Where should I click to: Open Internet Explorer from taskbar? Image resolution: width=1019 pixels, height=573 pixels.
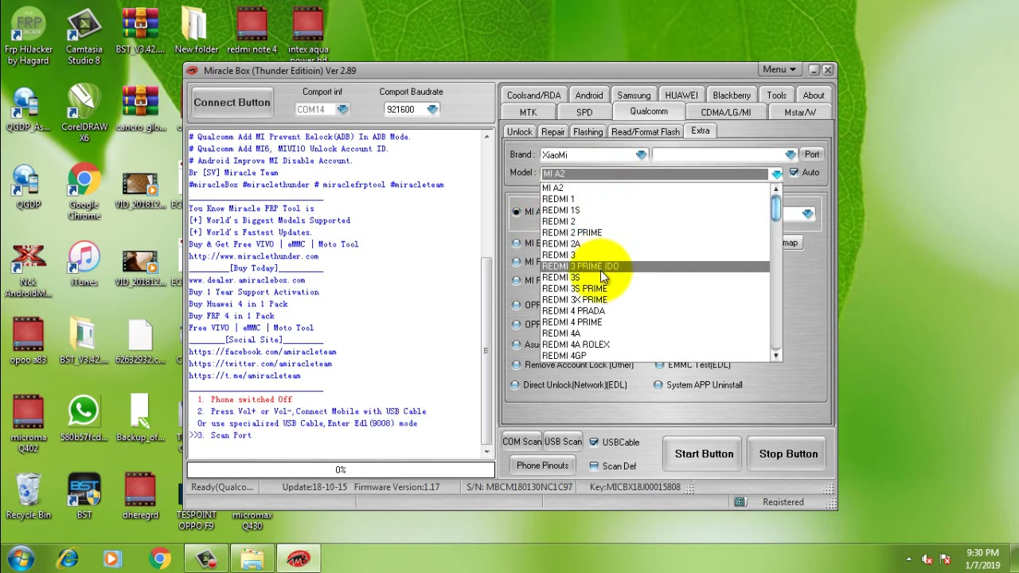pos(68,559)
